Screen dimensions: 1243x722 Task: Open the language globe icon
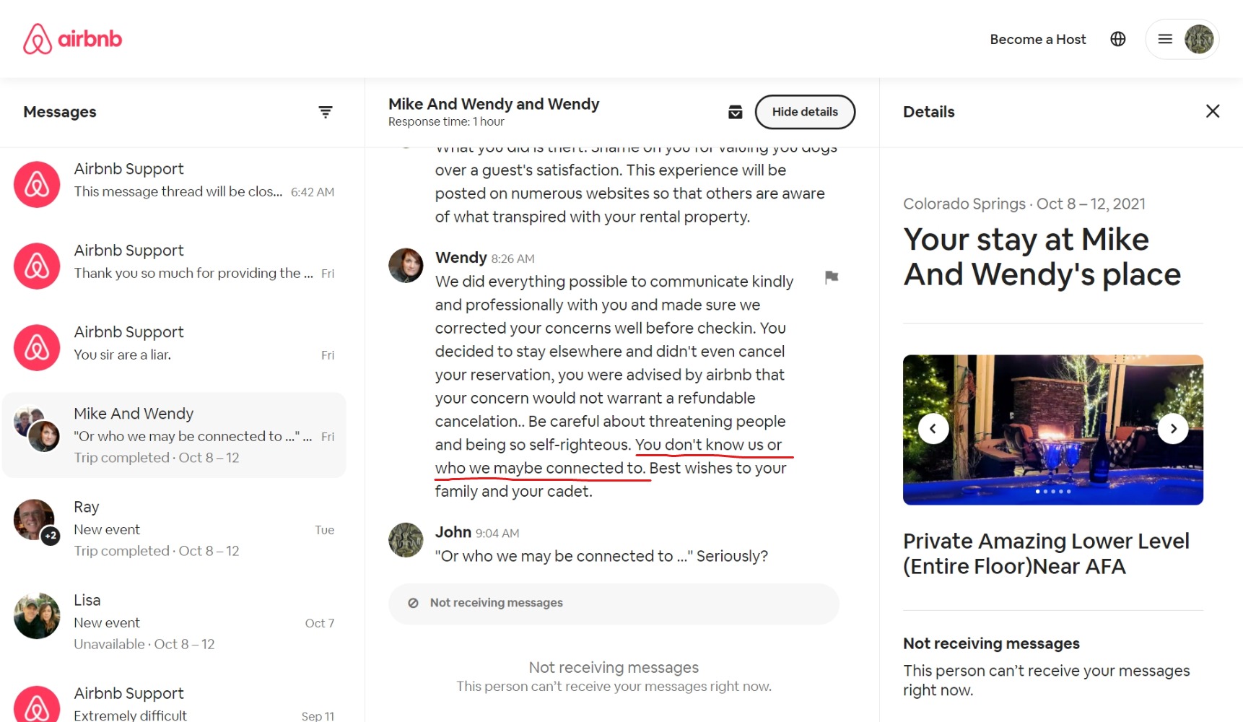(x=1117, y=39)
